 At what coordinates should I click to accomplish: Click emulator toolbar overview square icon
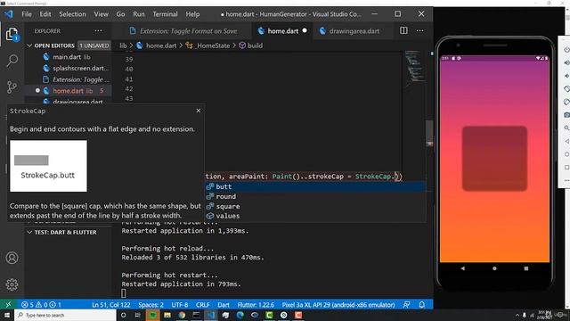pos(566,168)
